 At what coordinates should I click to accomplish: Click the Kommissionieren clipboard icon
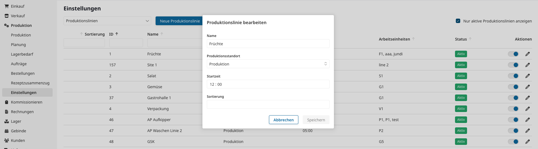[x=7, y=102]
